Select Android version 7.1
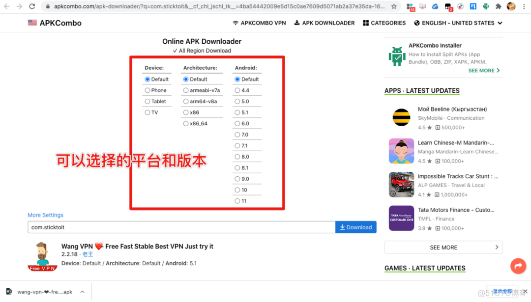 237,146
